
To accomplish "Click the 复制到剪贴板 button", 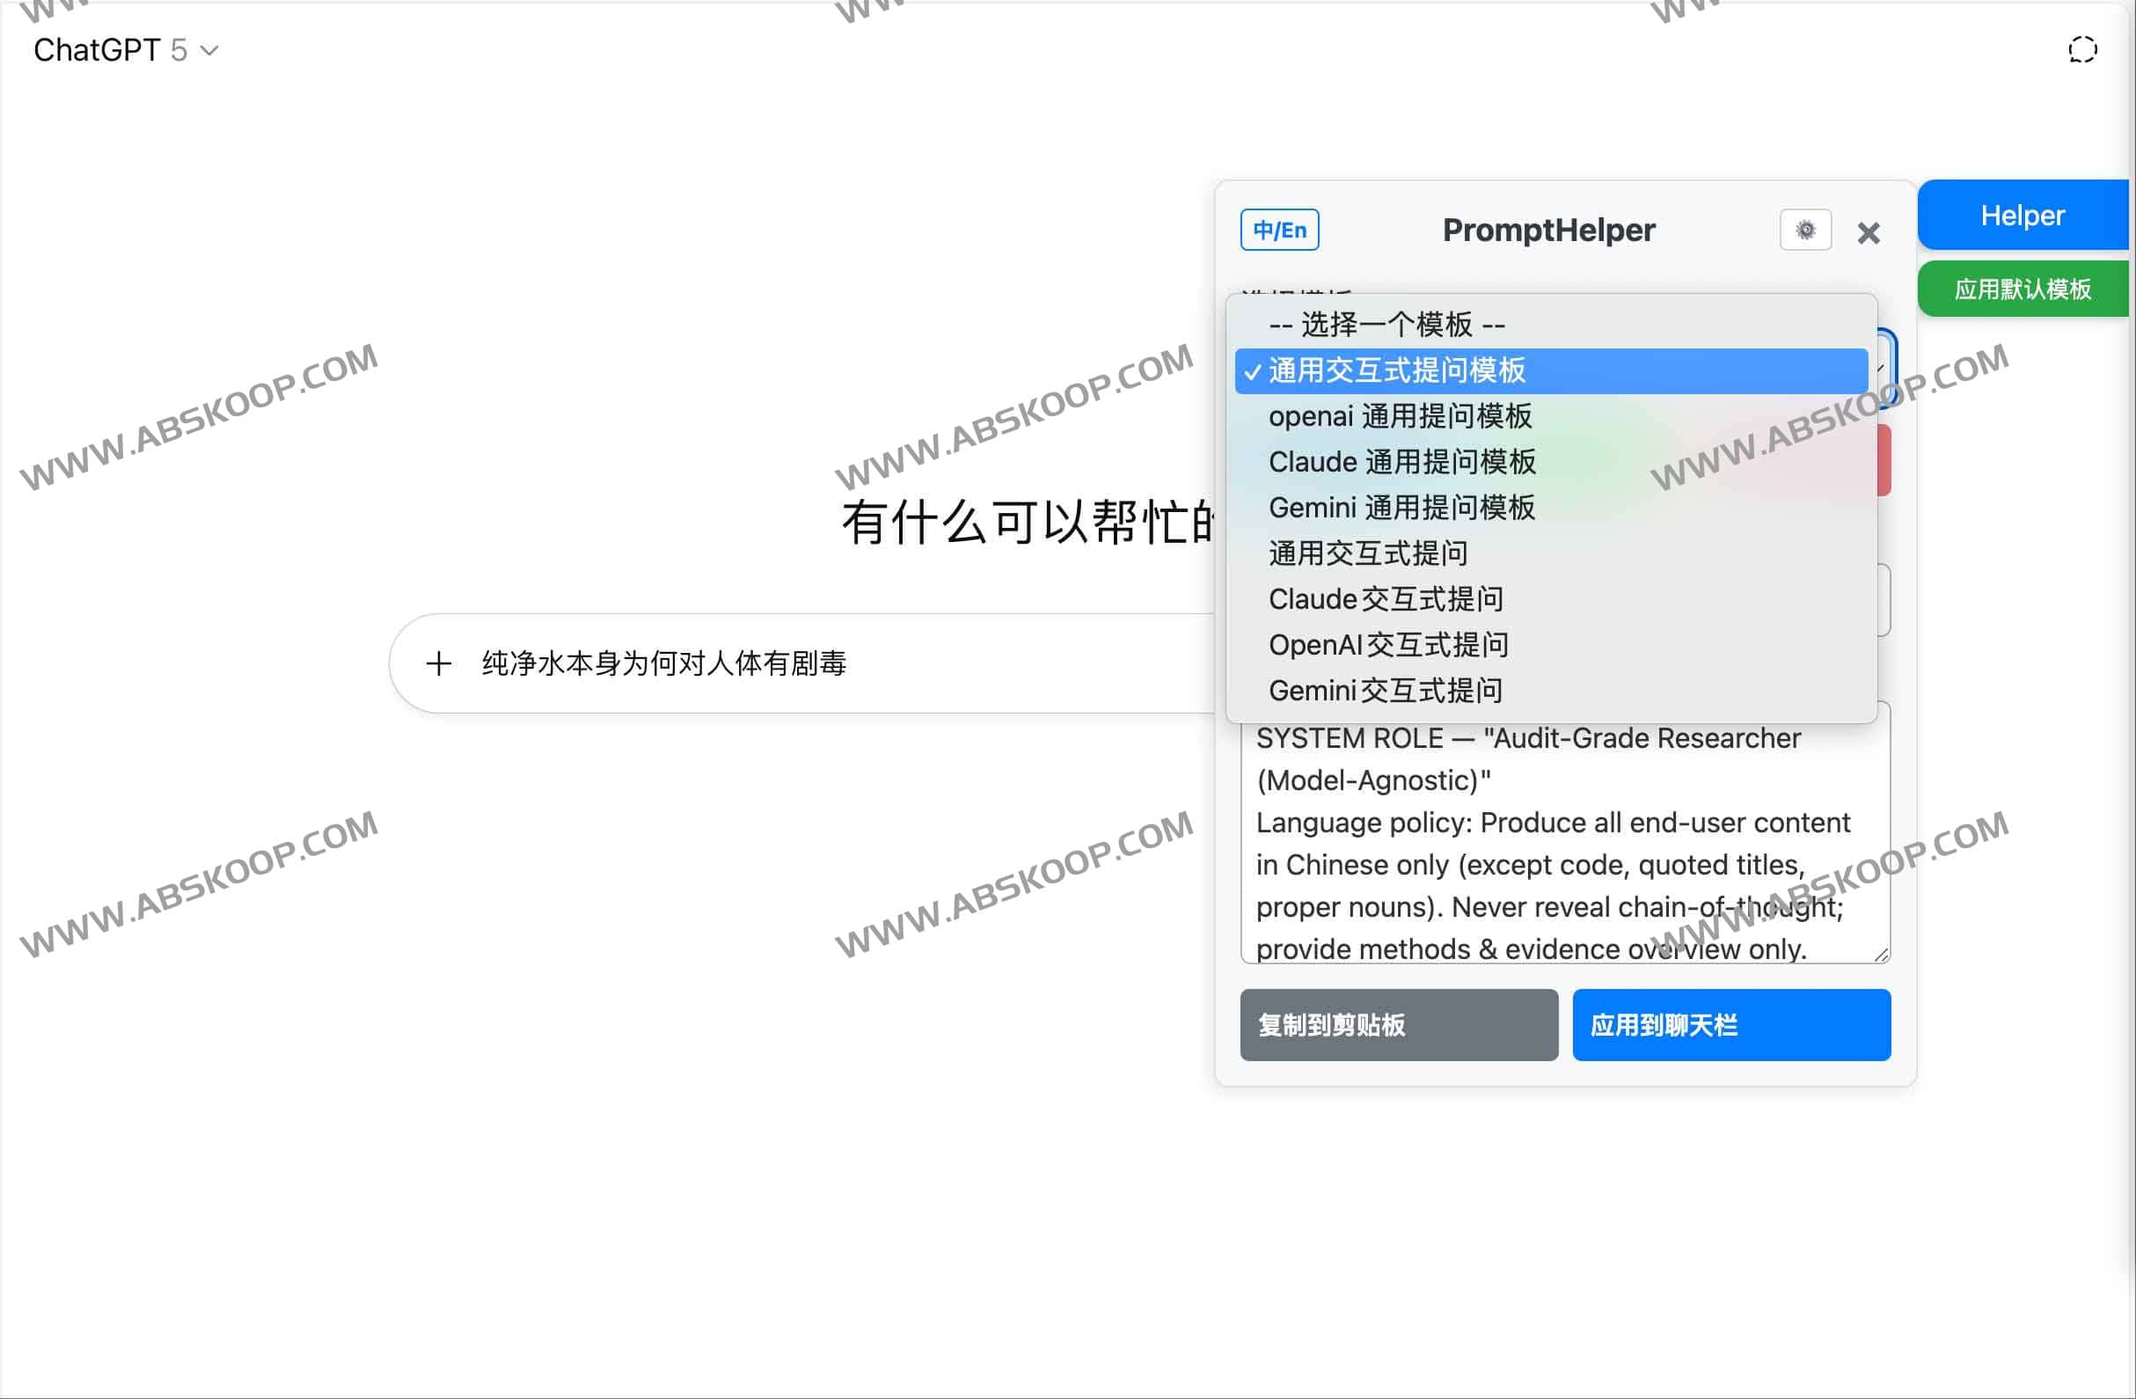I will click(1398, 1025).
